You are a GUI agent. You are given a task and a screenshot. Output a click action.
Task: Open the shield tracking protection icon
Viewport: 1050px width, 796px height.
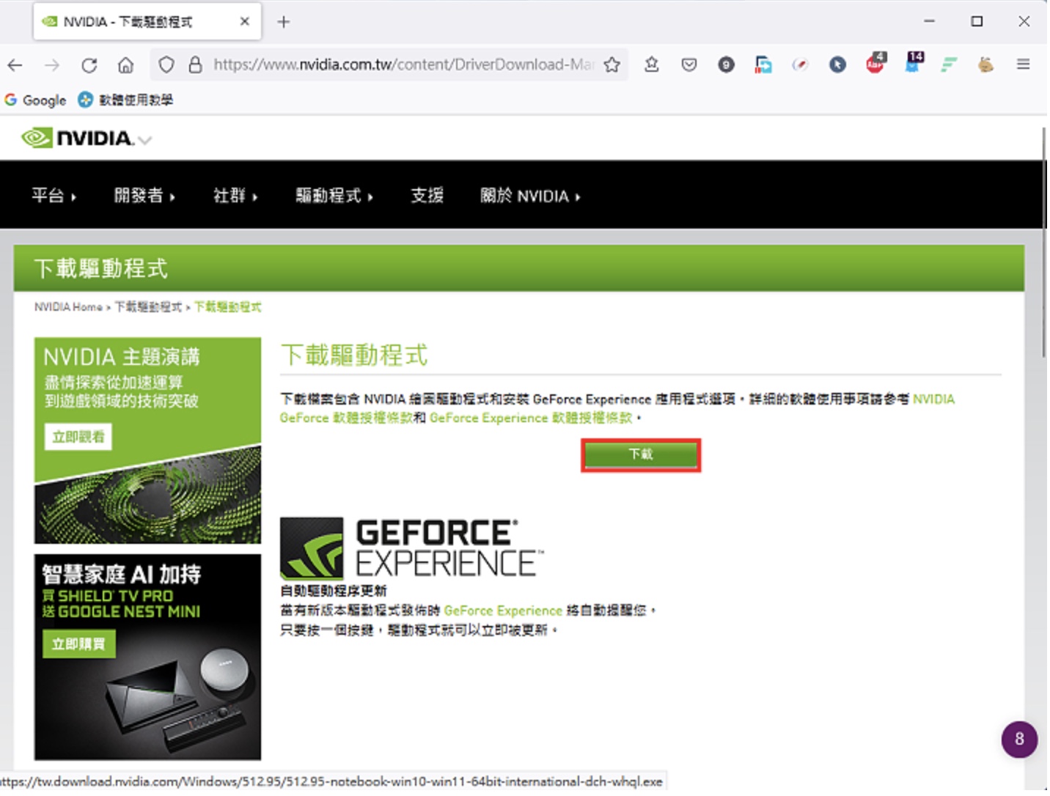(166, 65)
